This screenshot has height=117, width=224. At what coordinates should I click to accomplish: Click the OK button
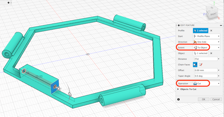(x=204, y=99)
